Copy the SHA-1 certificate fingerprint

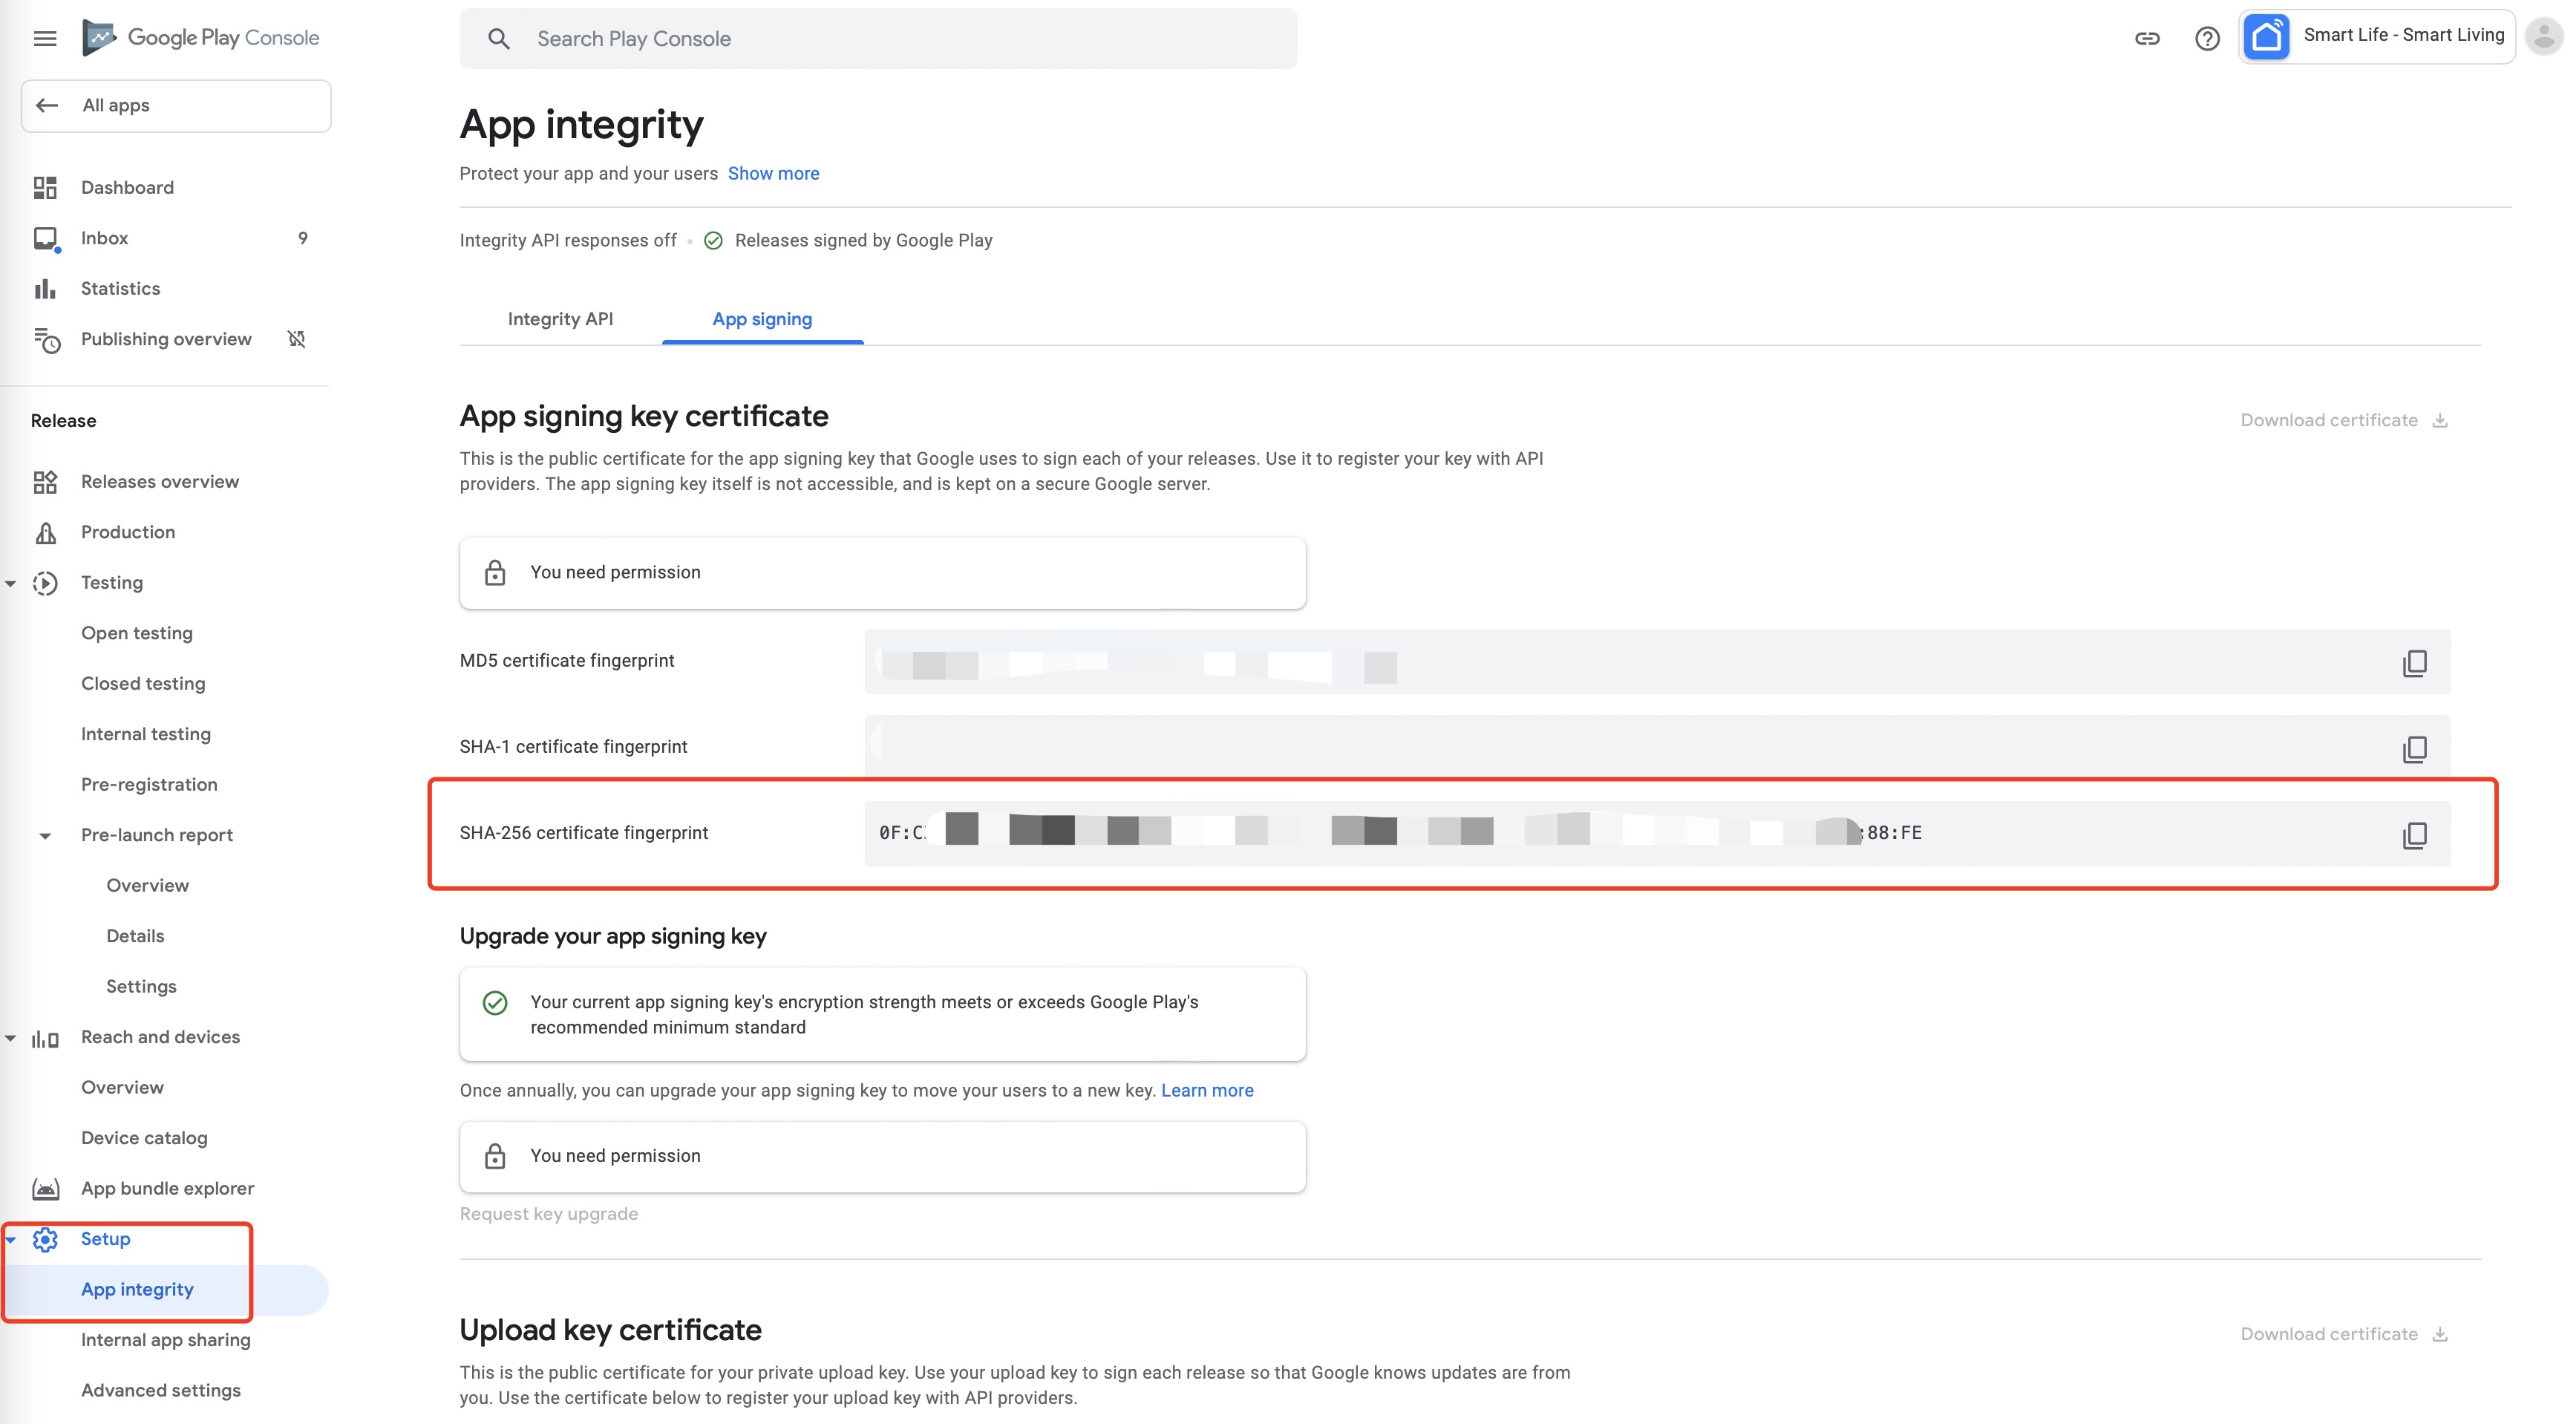[2414, 749]
